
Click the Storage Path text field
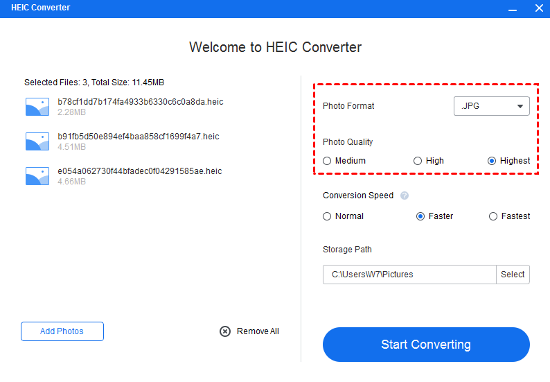(x=409, y=275)
